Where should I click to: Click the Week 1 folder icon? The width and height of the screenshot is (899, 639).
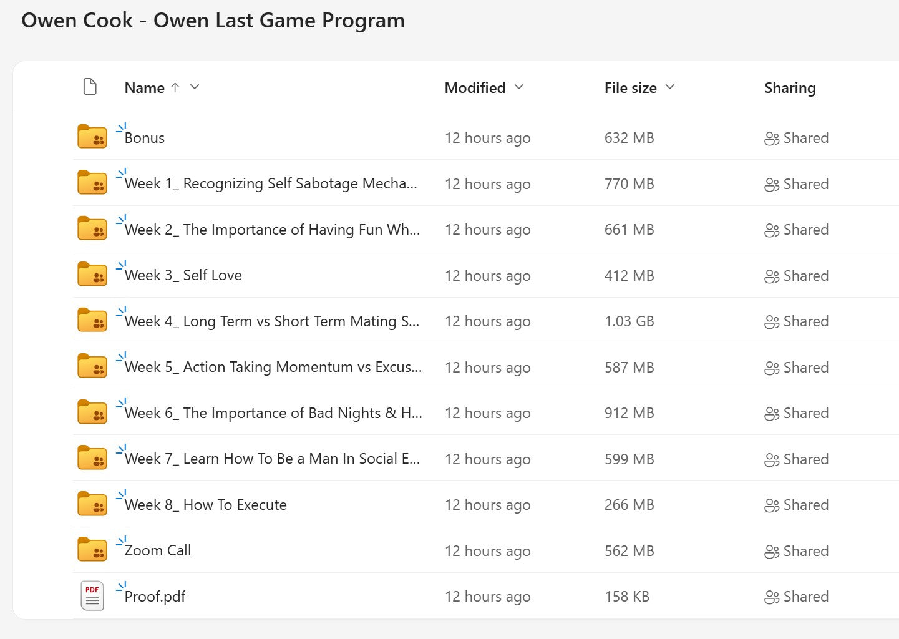pos(92,182)
